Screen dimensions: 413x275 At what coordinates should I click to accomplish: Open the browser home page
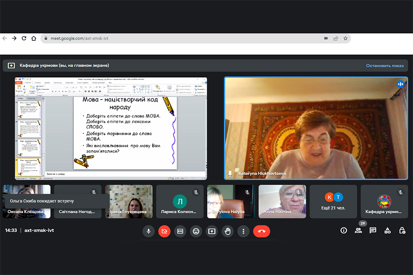[x=33, y=38]
